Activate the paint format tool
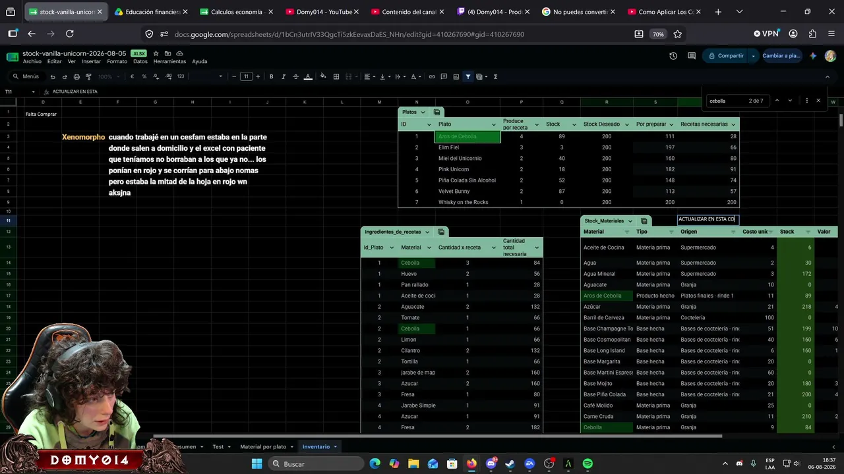The height and width of the screenshot is (474, 844). click(88, 76)
